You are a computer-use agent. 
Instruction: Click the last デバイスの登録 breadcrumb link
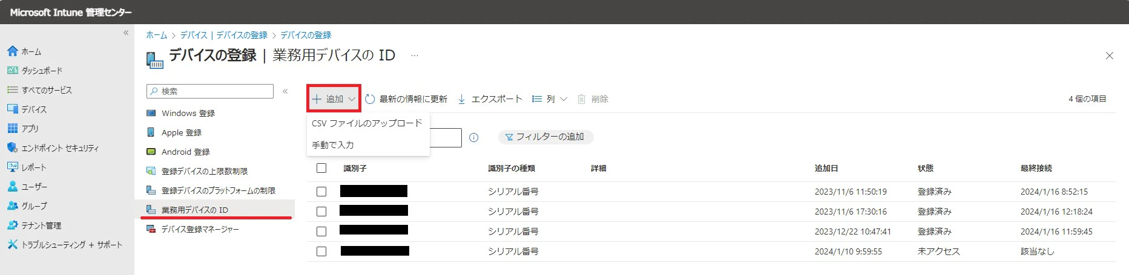[306, 35]
